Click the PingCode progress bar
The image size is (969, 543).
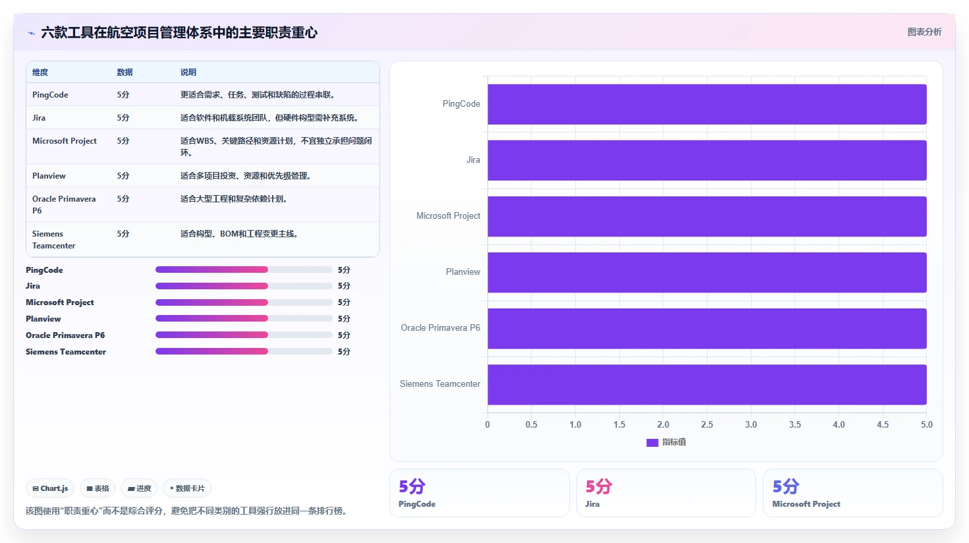pos(244,270)
